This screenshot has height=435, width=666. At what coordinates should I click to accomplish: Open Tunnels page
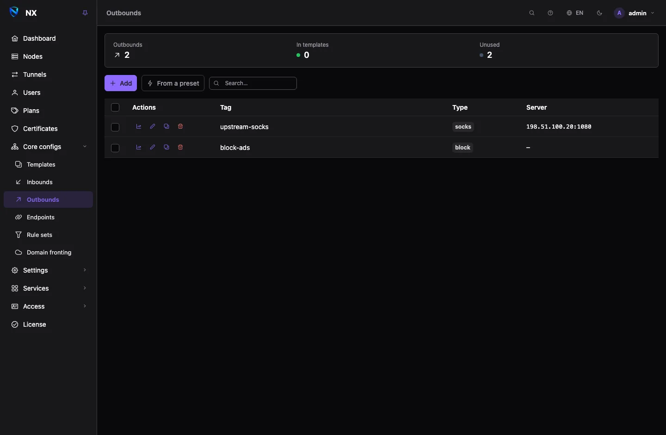point(48,75)
